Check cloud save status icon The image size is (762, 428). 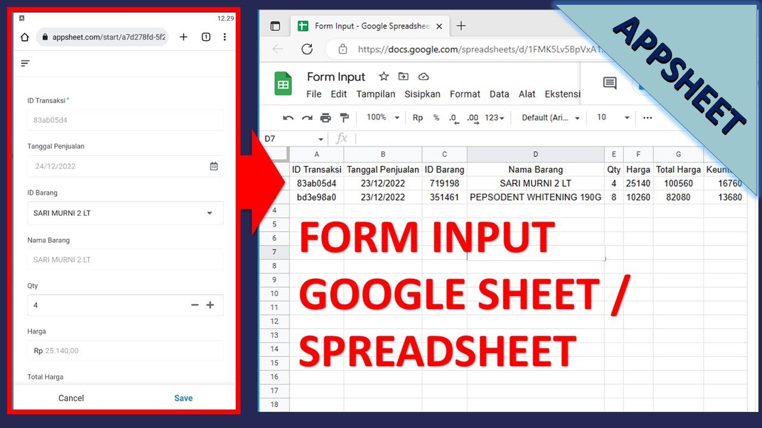point(424,77)
